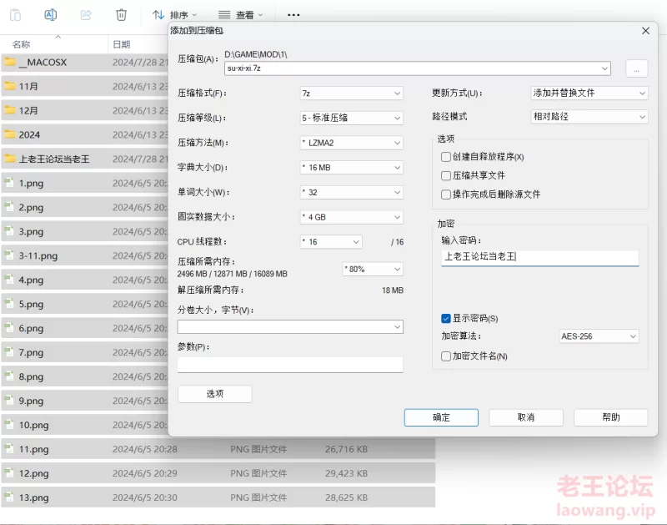Open the 排序 sort menu

click(x=175, y=15)
